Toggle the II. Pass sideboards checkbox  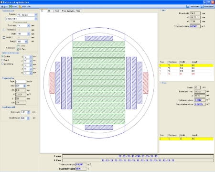[x=18, y=49]
